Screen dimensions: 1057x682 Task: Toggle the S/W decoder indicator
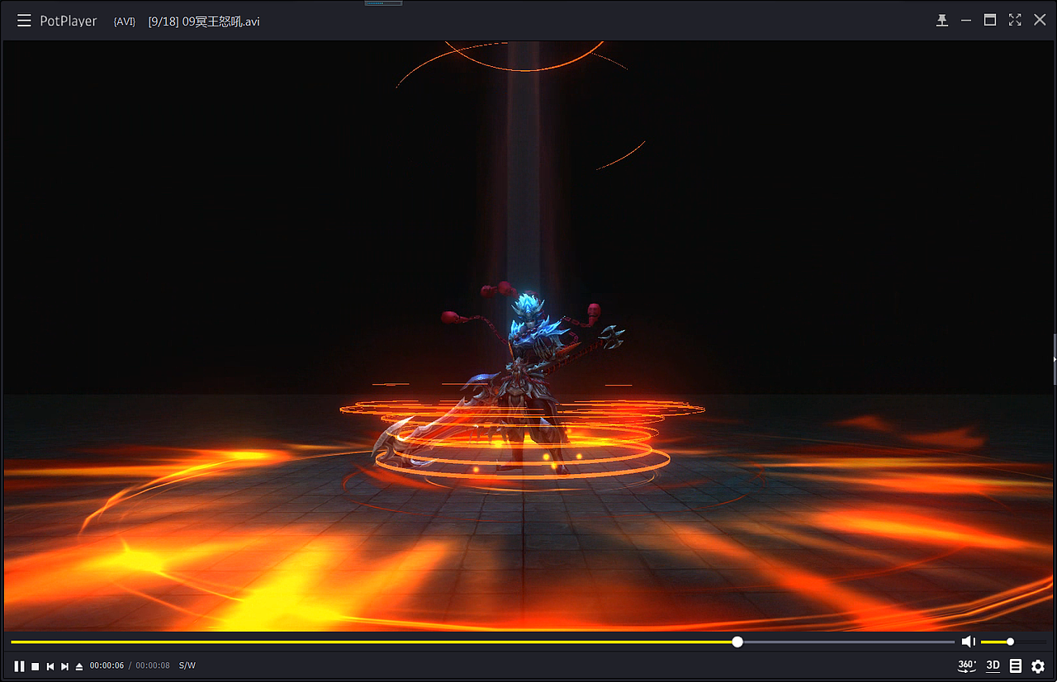[x=187, y=665]
